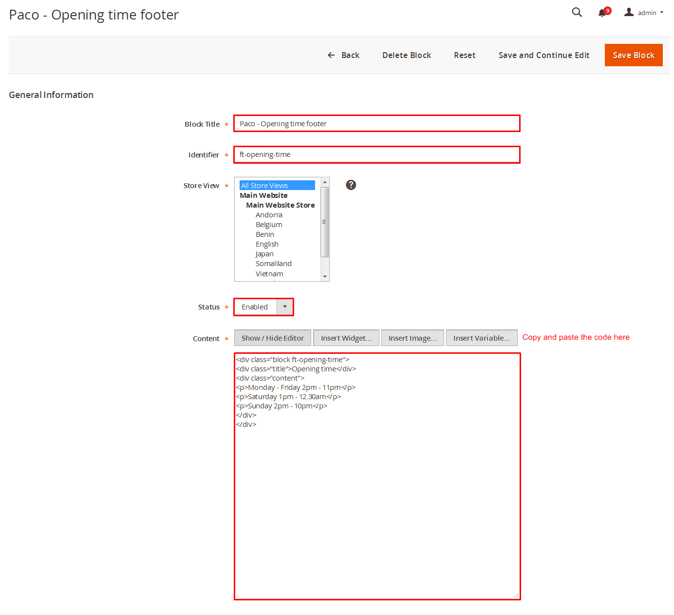
Task: Choose Japan store view
Action: pos(264,254)
